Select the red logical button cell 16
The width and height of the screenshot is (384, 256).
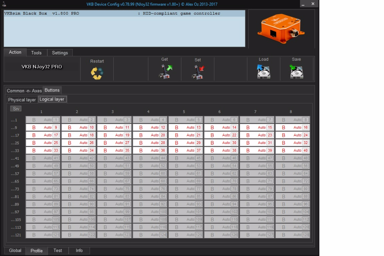point(292,127)
